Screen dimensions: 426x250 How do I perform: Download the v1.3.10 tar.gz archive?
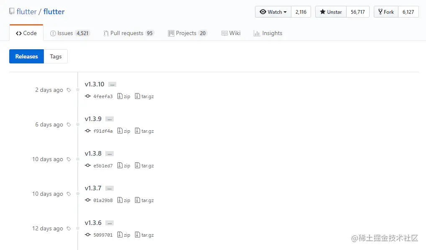click(145, 96)
